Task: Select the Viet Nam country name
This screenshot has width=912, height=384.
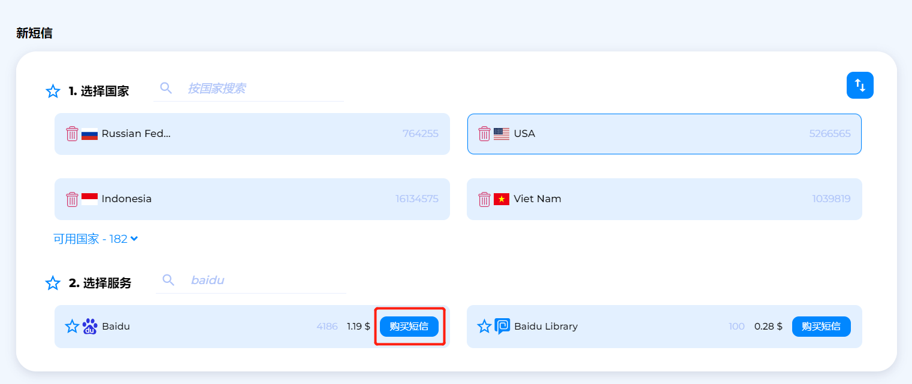Action: coord(537,199)
